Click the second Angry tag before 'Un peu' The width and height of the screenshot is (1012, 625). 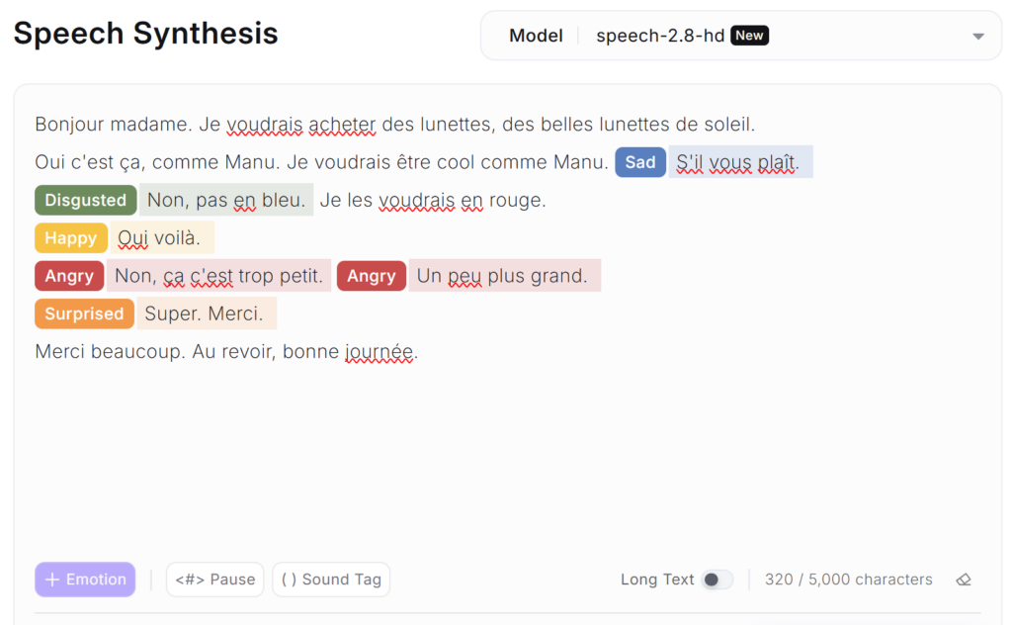pos(372,276)
